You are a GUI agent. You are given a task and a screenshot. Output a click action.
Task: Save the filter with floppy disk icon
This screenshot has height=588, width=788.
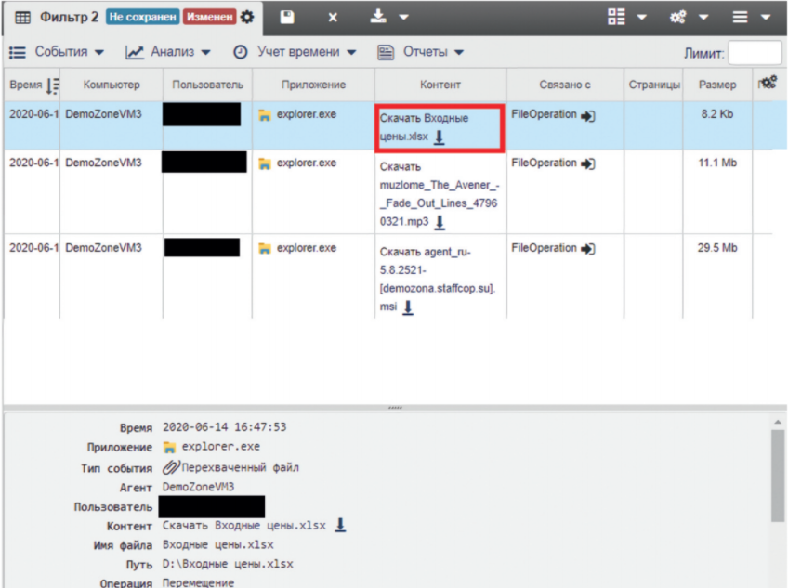tap(287, 17)
